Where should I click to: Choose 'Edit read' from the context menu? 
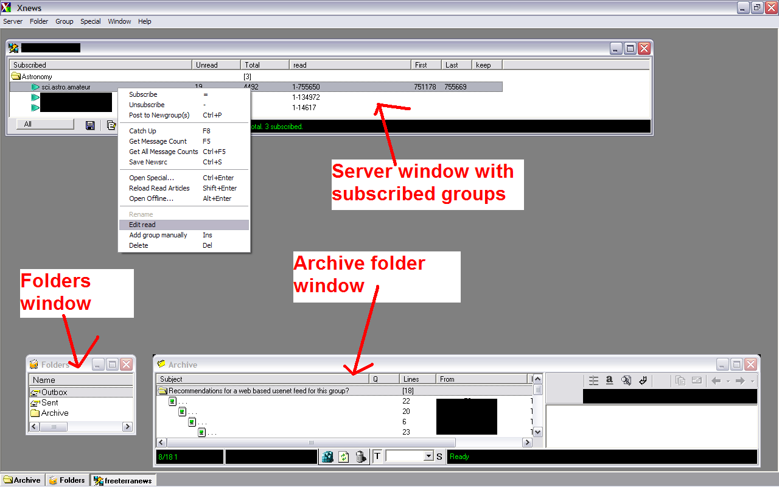tap(142, 225)
